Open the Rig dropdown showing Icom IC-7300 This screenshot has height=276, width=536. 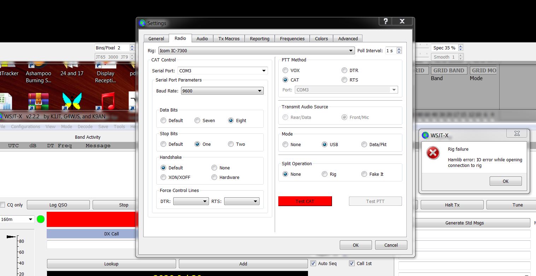click(x=256, y=50)
